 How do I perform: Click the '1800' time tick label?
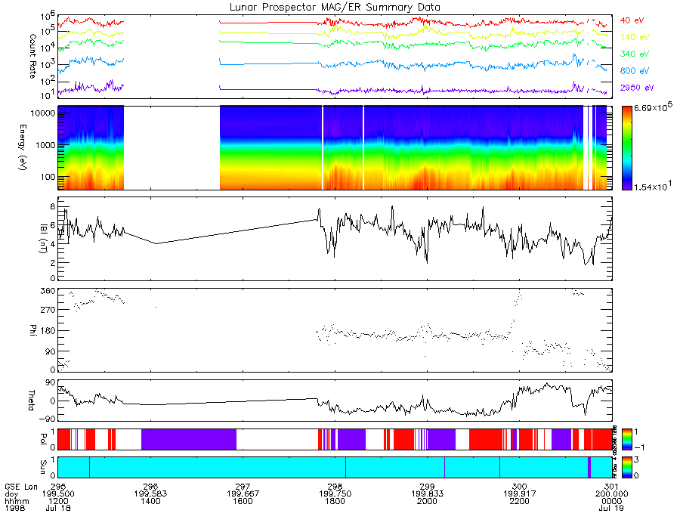tap(335, 501)
